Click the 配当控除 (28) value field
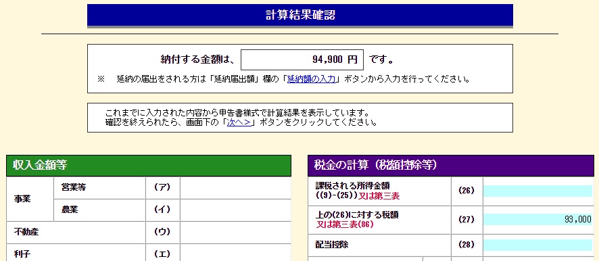This screenshot has width=599, height=261. pyautogui.click(x=538, y=245)
